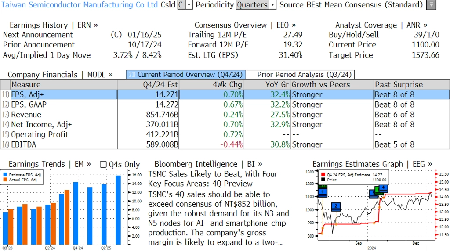Click the Target Price value 1573.66
This screenshot has width=450, height=252.
click(x=425, y=55)
